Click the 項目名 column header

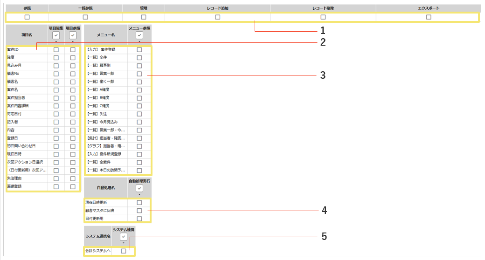(x=27, y=35)
